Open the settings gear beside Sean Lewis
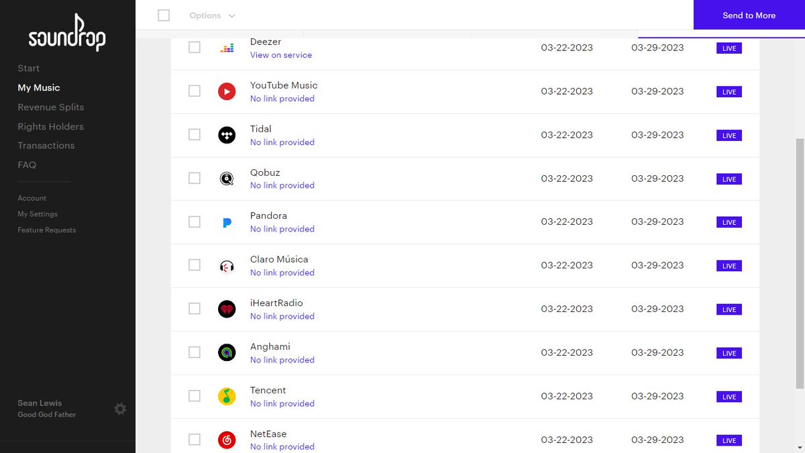The image size is (805, 453). (x=120, y=409)
